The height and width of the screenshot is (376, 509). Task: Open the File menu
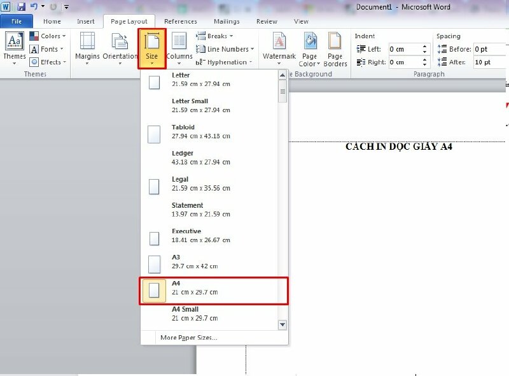(x=16, y=21)
